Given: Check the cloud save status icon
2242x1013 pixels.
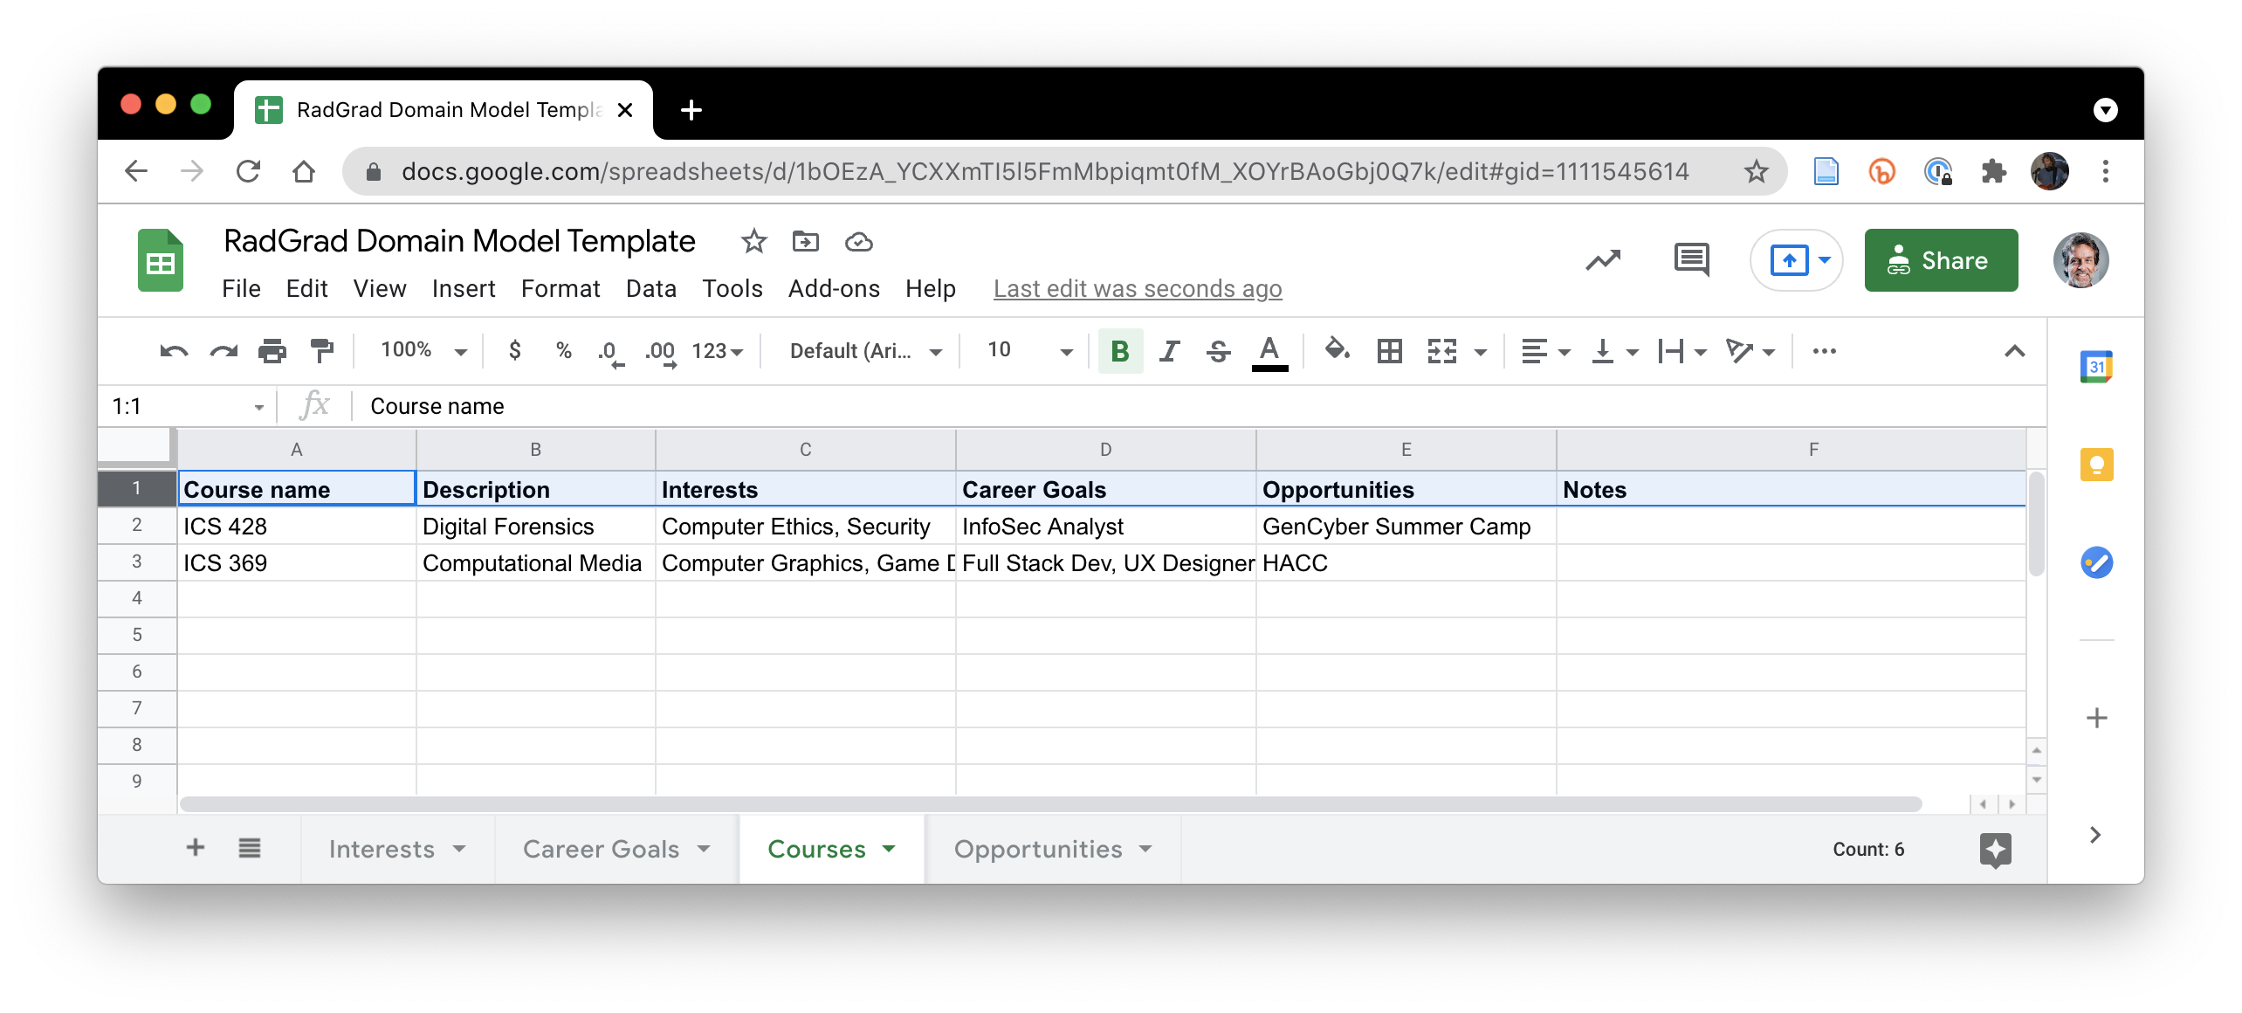Looking at the screenshot, I should pos(858,241).
